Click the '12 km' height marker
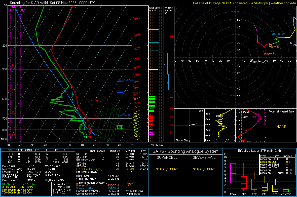 [15, 38]
